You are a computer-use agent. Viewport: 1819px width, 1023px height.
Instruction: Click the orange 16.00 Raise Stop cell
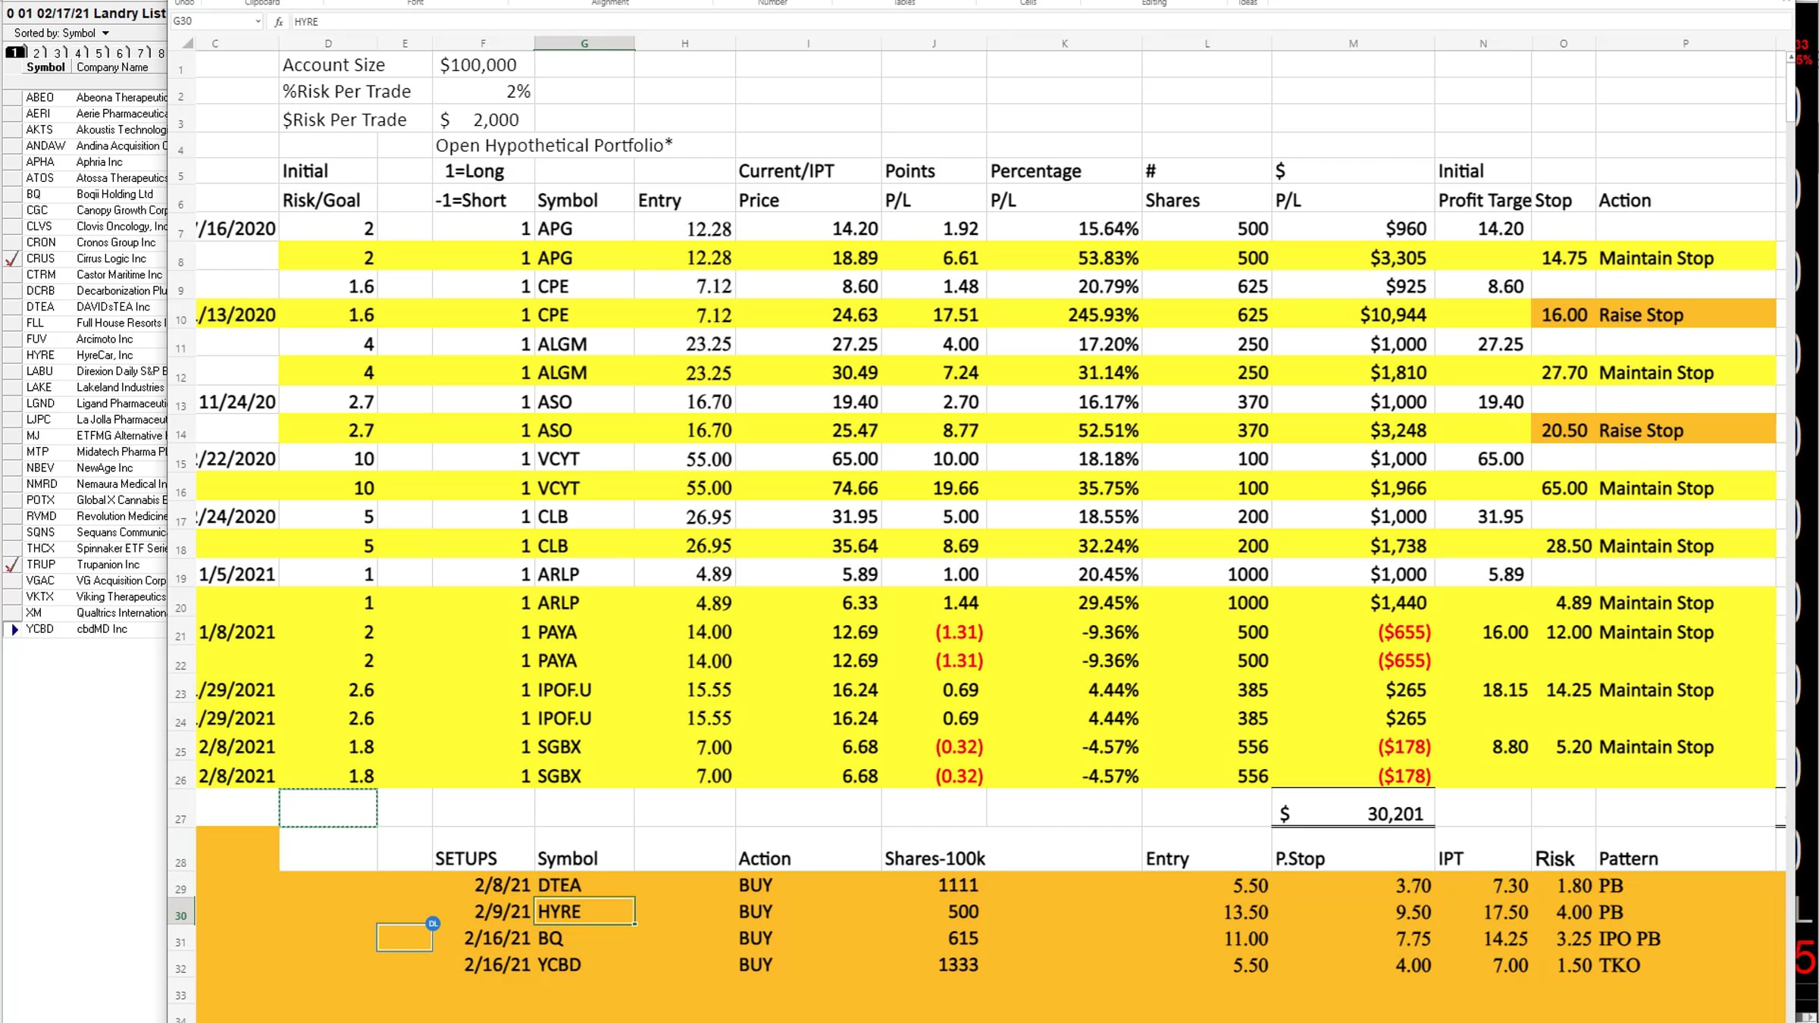[1654, 314]
